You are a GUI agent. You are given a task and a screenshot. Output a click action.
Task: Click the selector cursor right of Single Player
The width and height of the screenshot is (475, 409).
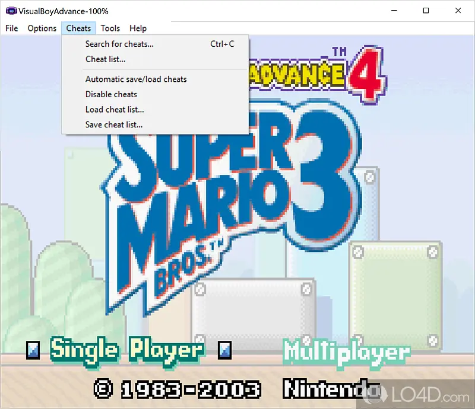[x=225, y=349]
